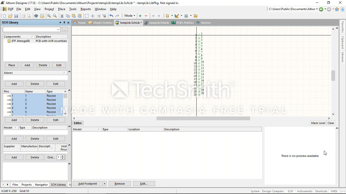Open the Navigator panel tab
Viewport: 346px width, 194px height.
[41, 185]
